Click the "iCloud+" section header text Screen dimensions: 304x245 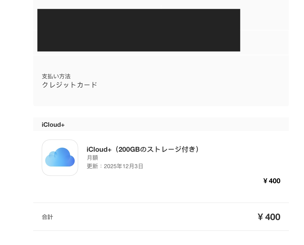pyautogui.click(x=53, y=125)
